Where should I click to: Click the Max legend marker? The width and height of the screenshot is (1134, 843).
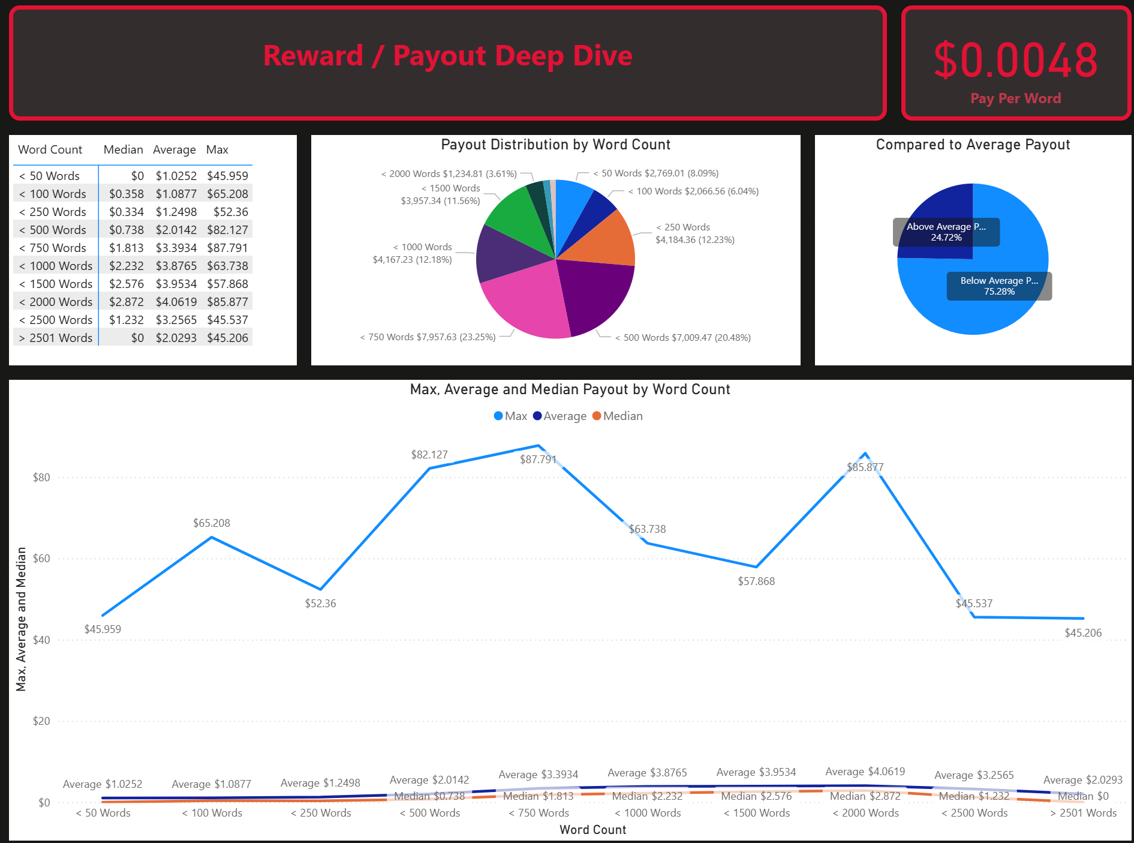point(498,416)
